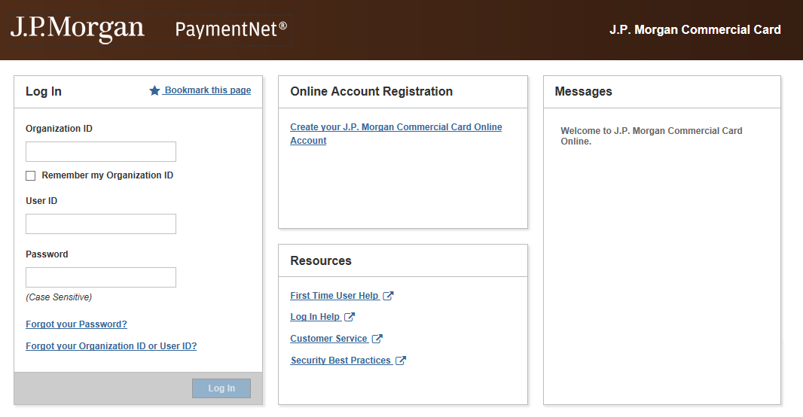803x417 pixels.
Task: View the Security Best Practices text link
Action: tap(340, 361)
